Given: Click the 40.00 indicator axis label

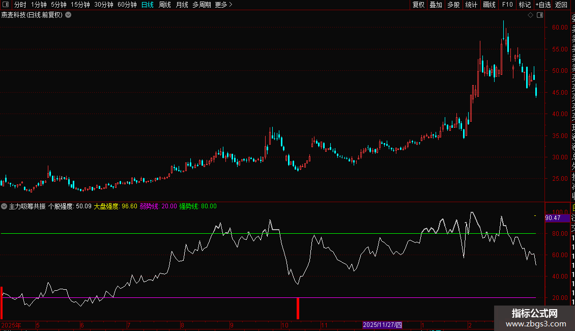Looking at the screenshot, I should coord(560,277).
